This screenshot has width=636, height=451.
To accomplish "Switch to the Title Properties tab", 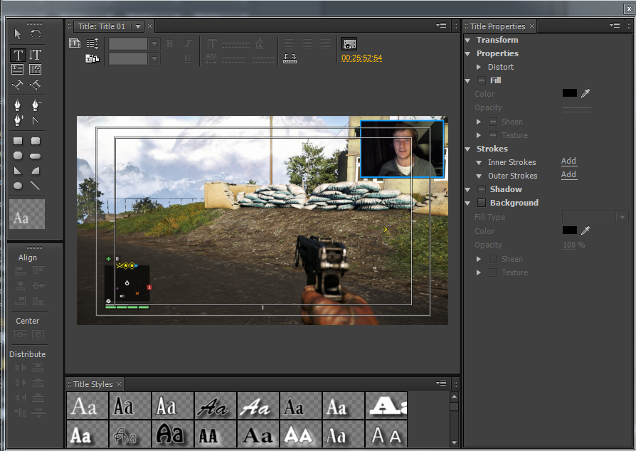I will (x=497, y=26).
